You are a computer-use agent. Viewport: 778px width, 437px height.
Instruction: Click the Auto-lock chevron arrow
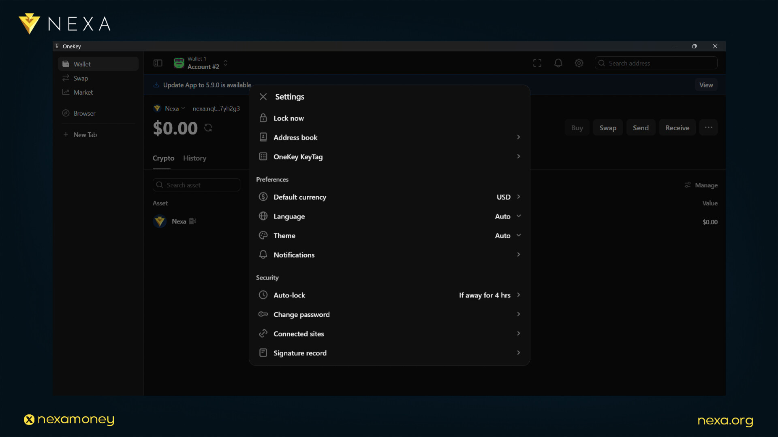point(518,295)
